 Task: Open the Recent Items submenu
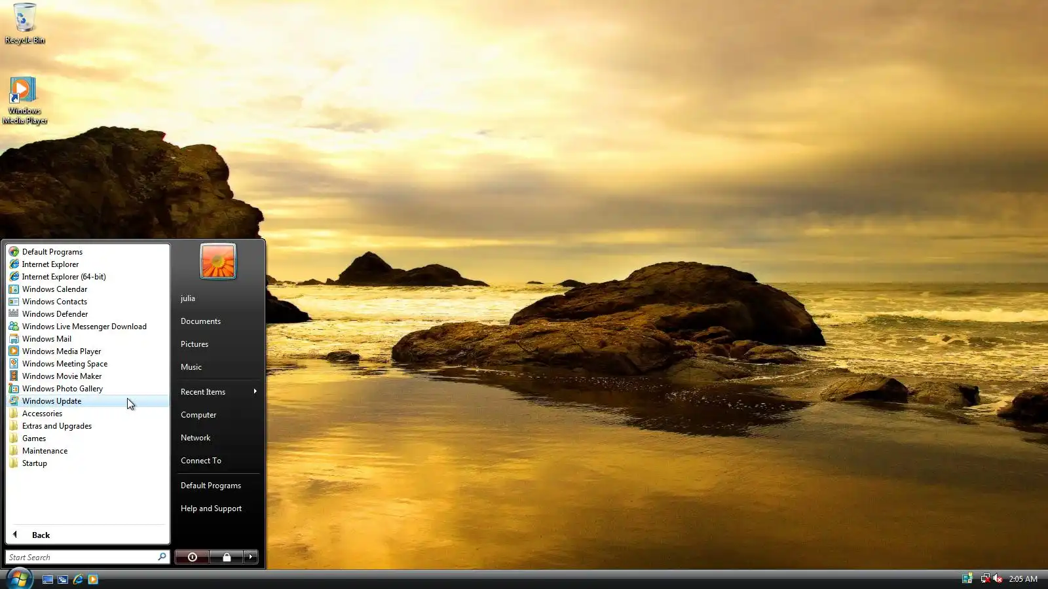pos(218,392)
